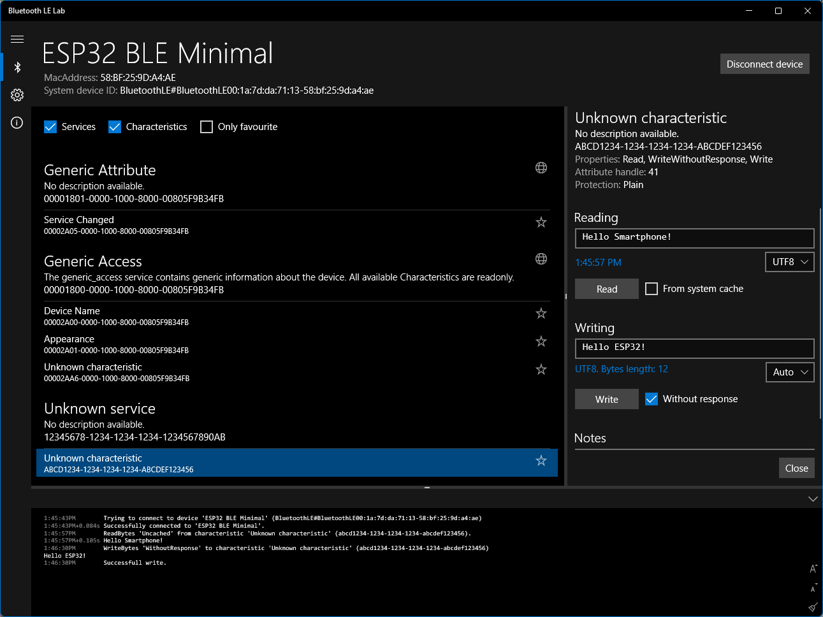Click the MacAddress 58:BF:25:9D:A4:AE text
823x617 pixels.
[x=110, y=78]
